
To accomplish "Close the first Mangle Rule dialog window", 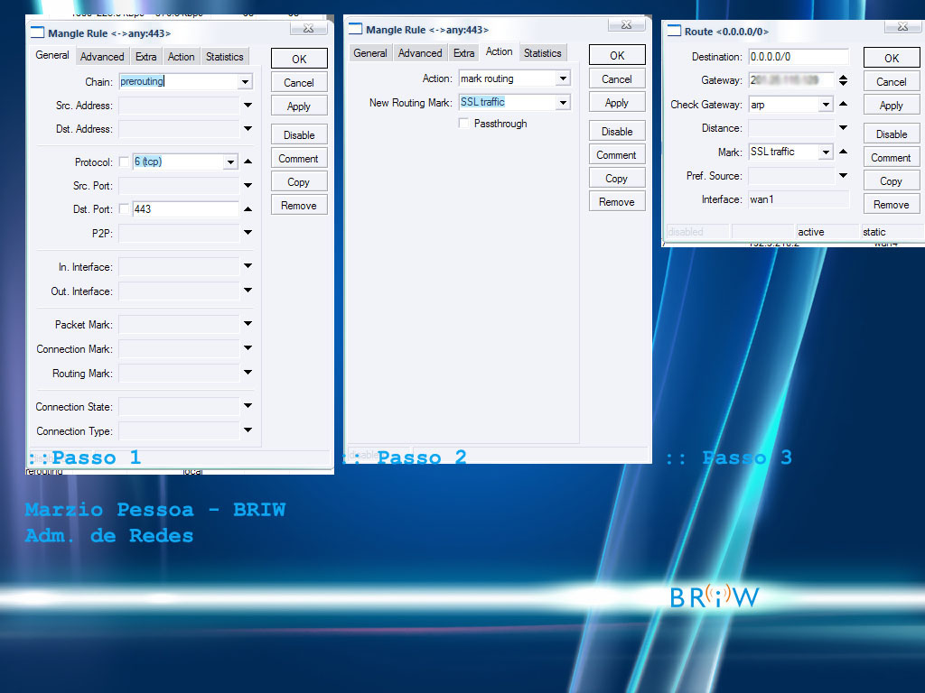I will pyautogui.click(x=309, y=29).
